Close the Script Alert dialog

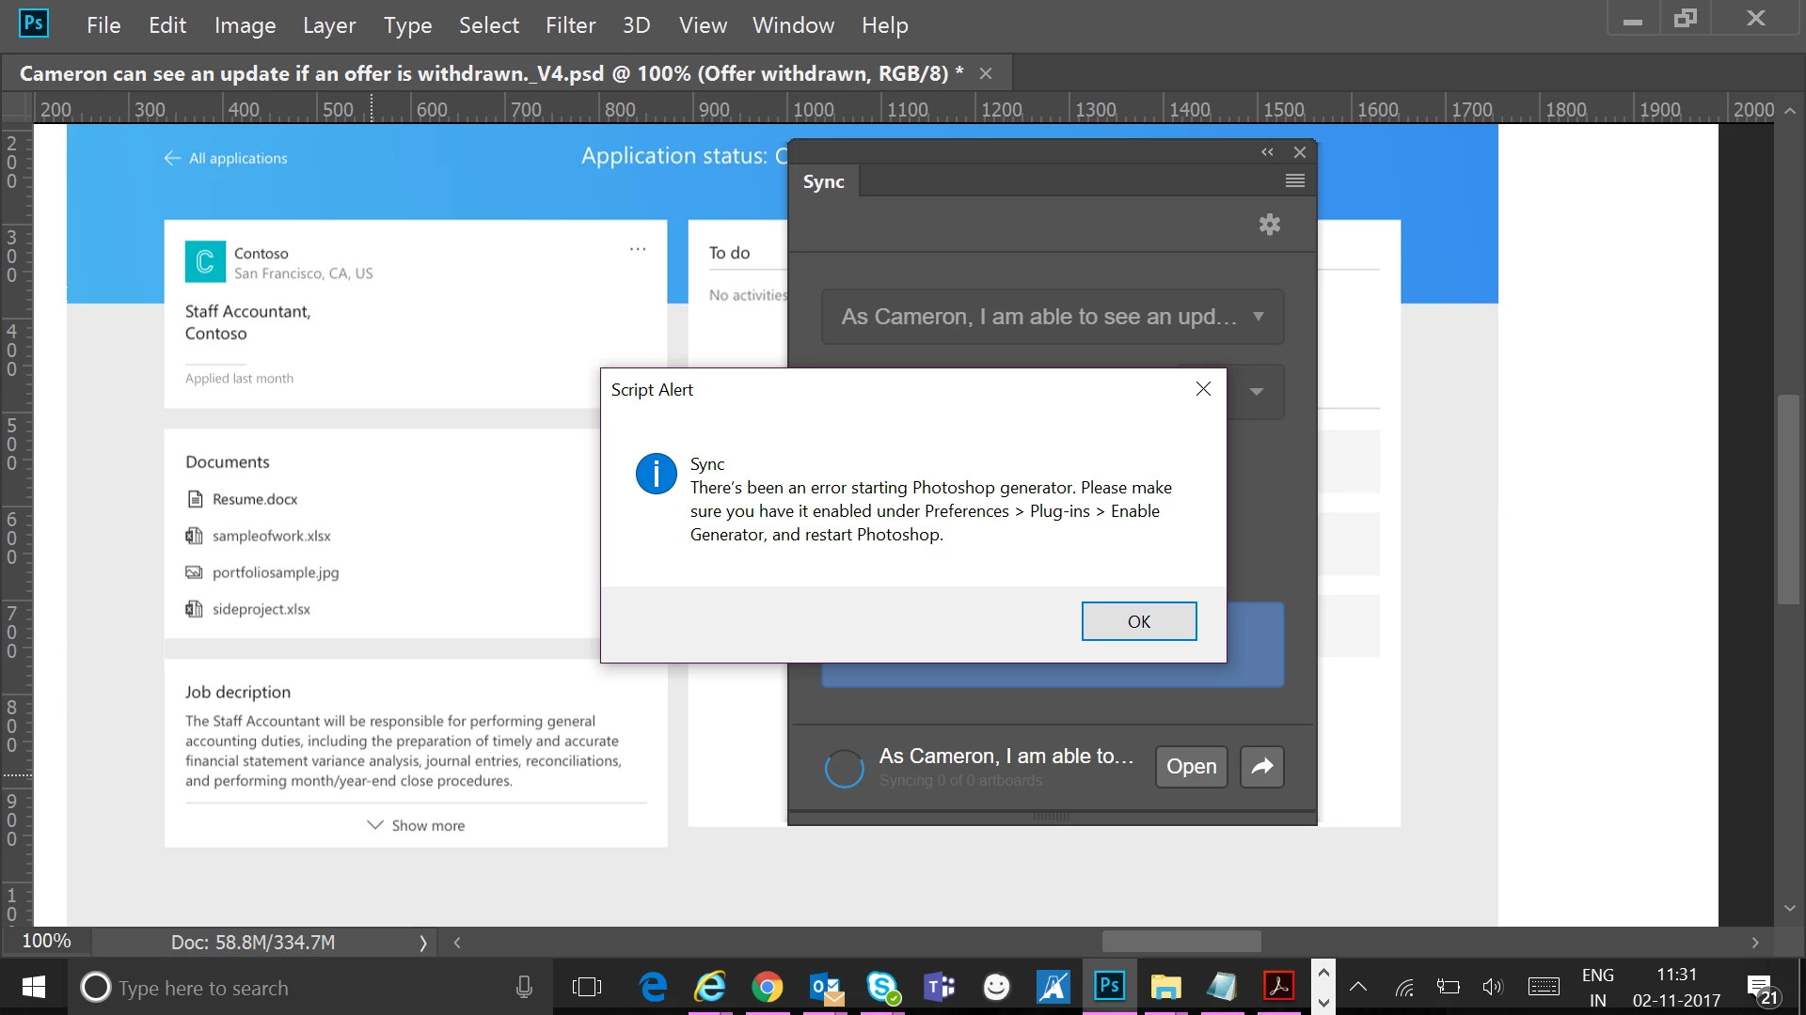1202,389
